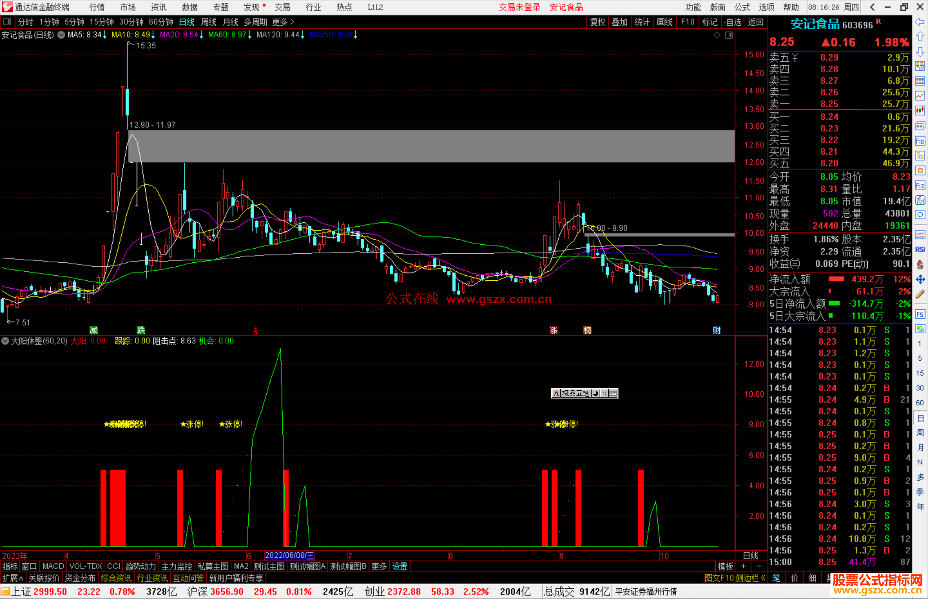Toggle the left panel layout icon
928x599 pixels.
[x=7, y=21]
